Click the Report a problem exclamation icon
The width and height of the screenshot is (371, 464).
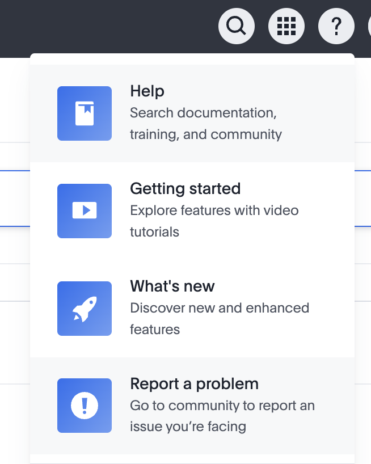(x=85, y=406)
